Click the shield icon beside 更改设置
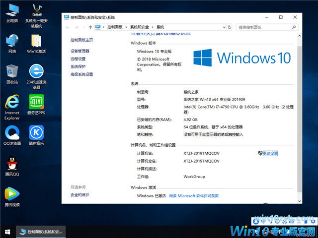Viewport: 318px width, 238px height. (x=260, y=153)
